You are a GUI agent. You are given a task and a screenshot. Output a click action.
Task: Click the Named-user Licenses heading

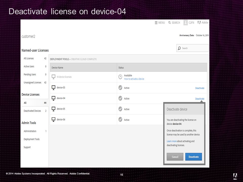point(35,51)
